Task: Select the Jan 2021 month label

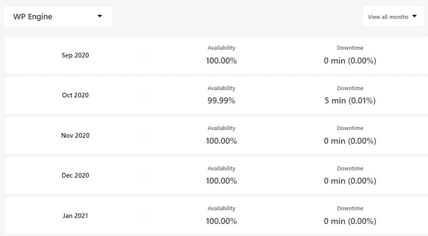Action: point(75,215)
